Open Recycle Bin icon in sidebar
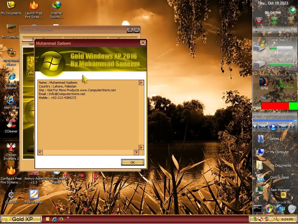Image resolution: width=298 pixels, height=224 pixels. coord(283,195)
